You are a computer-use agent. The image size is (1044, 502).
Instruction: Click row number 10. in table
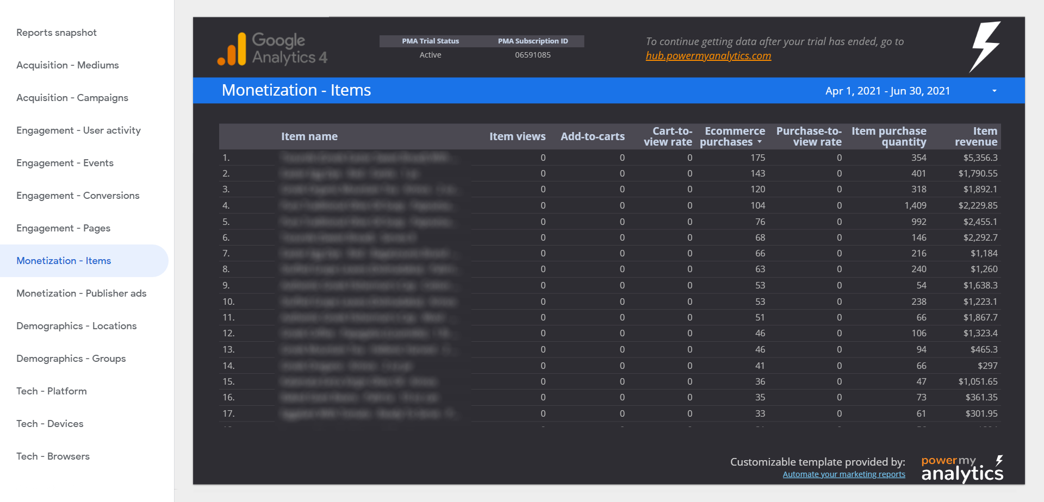(228, 302)
